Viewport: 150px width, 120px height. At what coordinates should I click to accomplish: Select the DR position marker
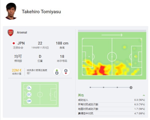click(x=29, y=101)
